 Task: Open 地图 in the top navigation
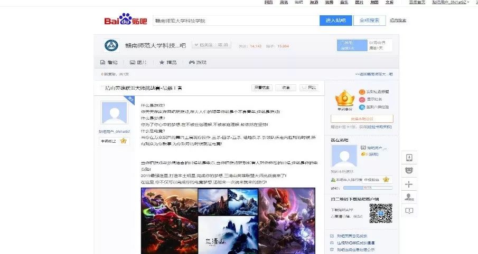pos(374,2)
